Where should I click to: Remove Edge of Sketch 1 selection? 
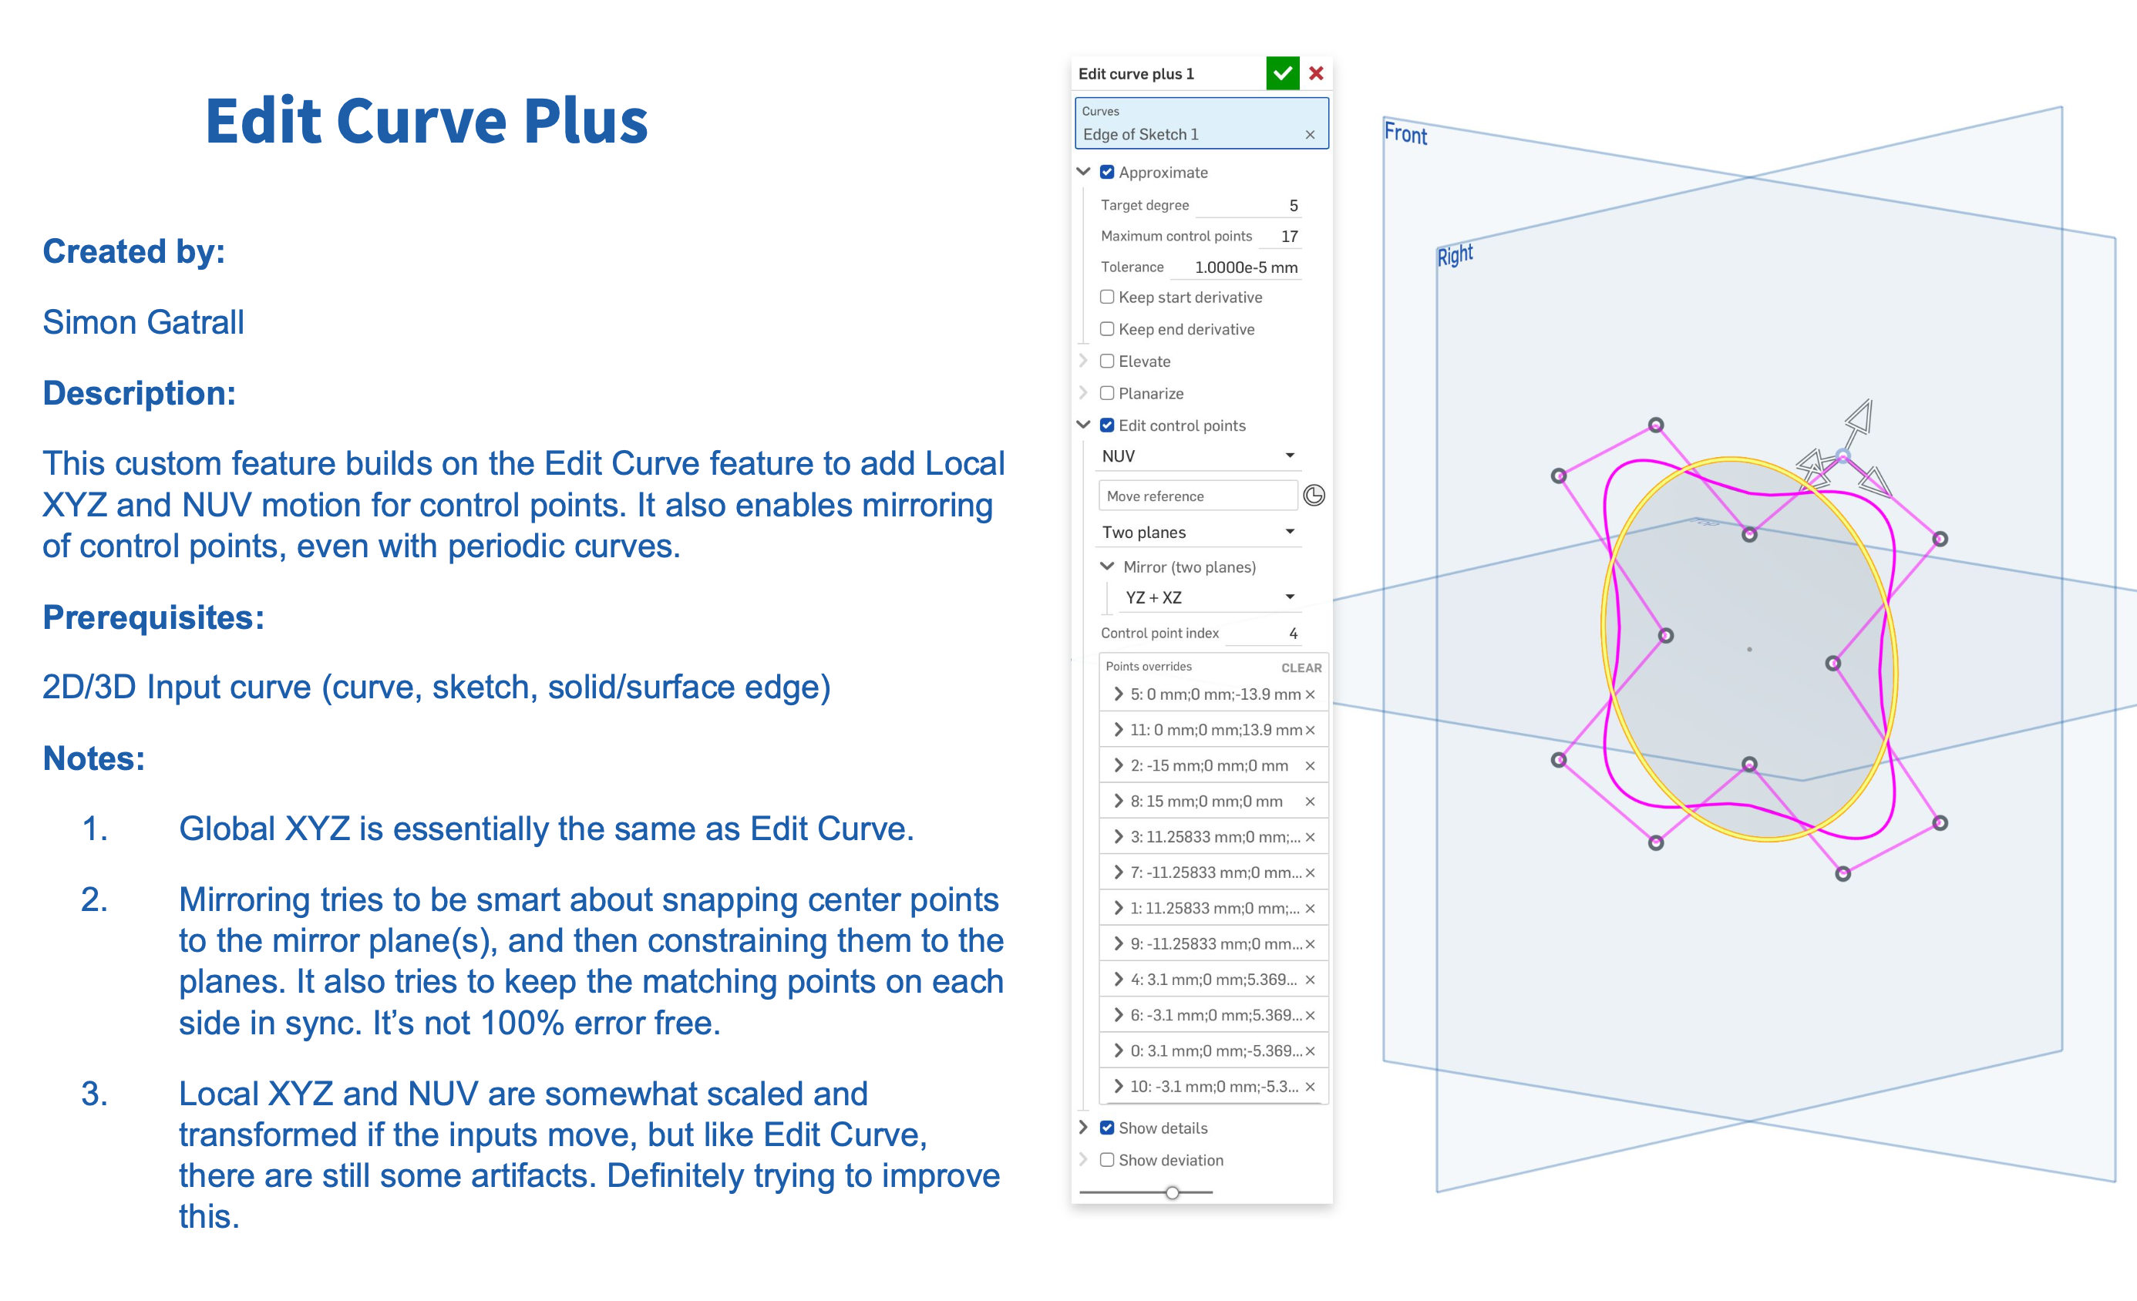coord(1310,134)
